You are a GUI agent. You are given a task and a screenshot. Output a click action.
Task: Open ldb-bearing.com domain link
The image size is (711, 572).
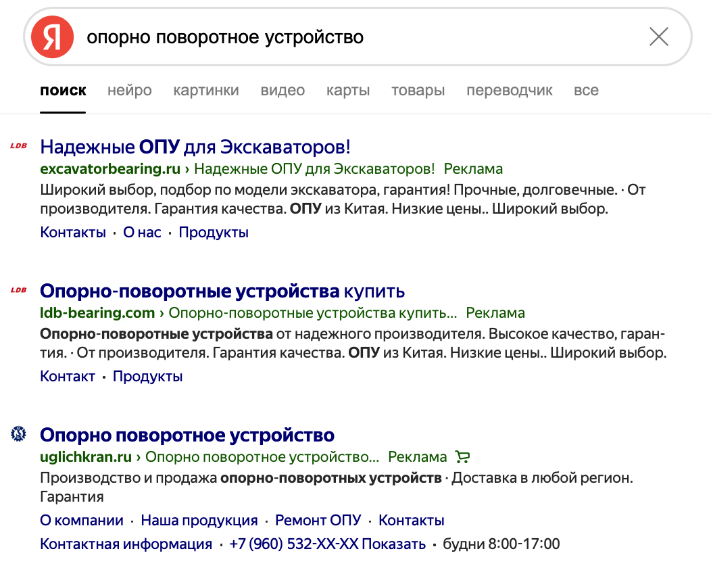[x=97, y=313]
